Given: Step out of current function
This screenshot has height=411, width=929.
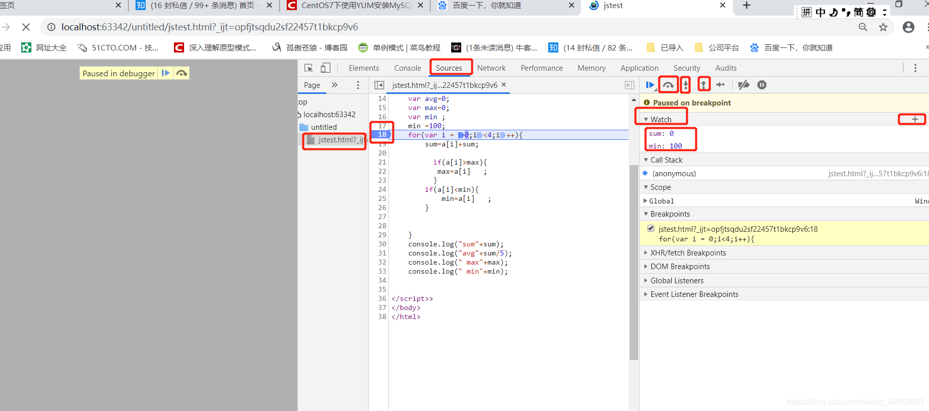Looking at the screenshot, I should (703, 85).
